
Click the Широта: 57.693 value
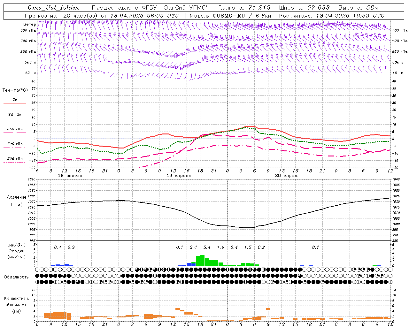tap(304, 8)
